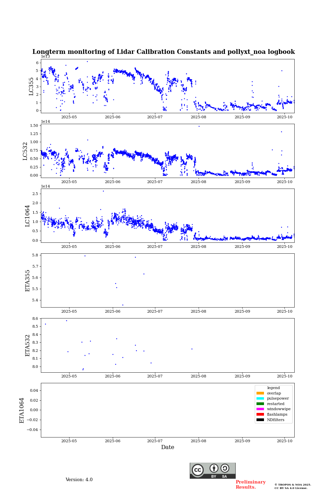327x491 pixels.
Task: Click the ETA532 y-axis label
Action: (x=28, y=345)
